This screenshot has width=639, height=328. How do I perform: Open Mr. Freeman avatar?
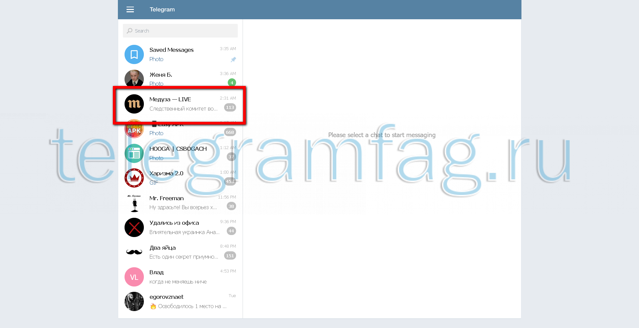tap(134, 203)
